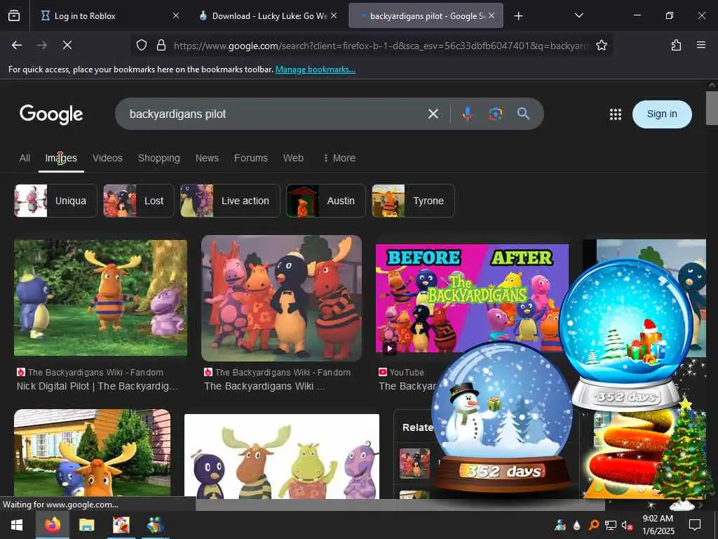
Task: Click the snowman snow globe widget
Action: point(503,417)
